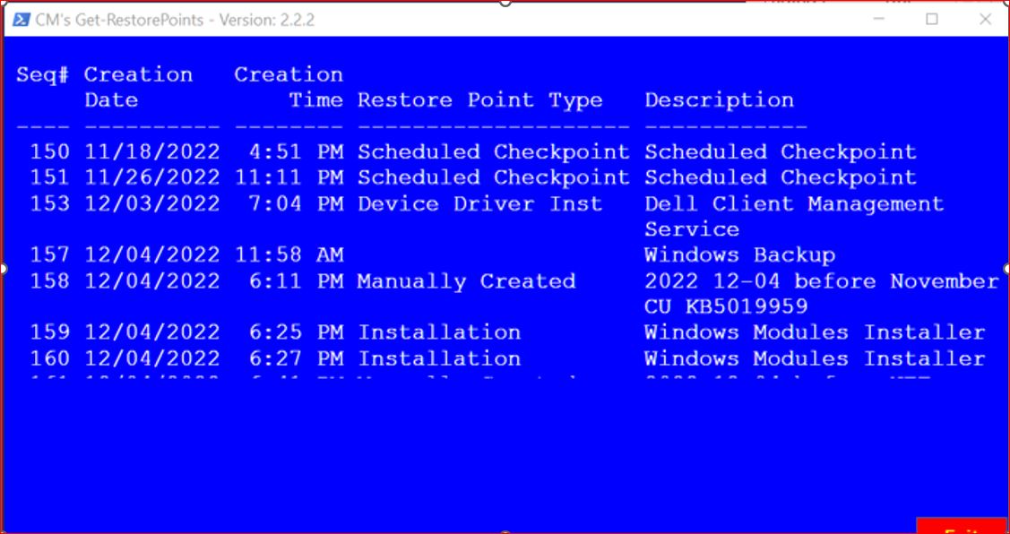Select the Windows Backup description
This screenshot has width=1010, height=534.
tap(740, 255)
